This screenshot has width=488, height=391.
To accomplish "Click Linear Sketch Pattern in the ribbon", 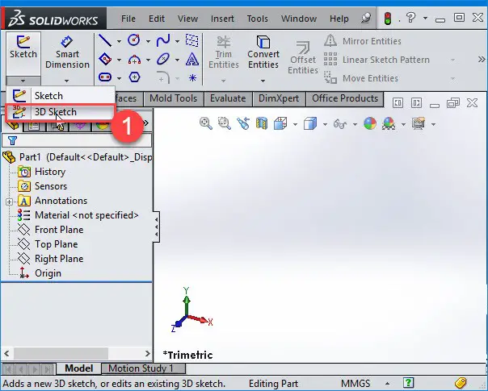I will pos(377,60).
